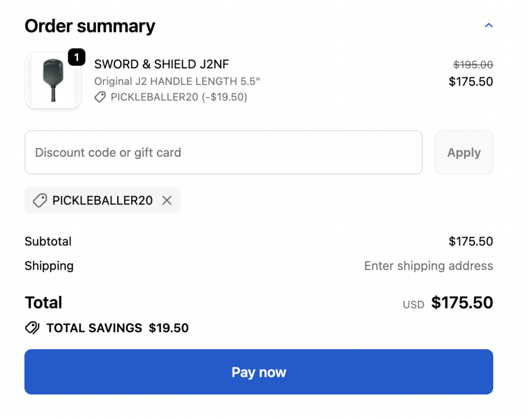This screenshot has height=418, width=529.
Task: Collapse the Order summary chevron
Action: pos(489,25)
